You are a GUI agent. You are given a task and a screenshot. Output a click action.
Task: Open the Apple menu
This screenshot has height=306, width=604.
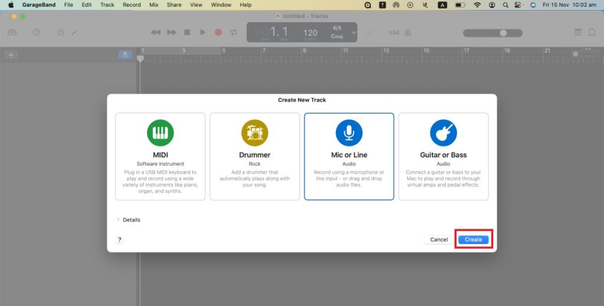[11, 5]
